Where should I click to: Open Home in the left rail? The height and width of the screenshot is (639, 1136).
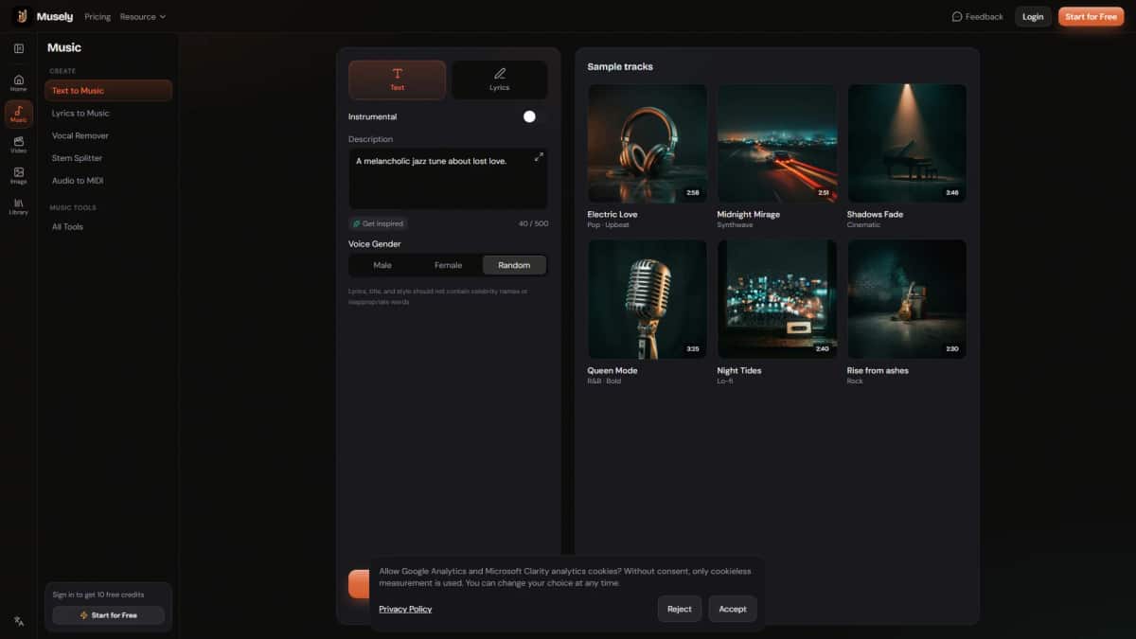19,82
